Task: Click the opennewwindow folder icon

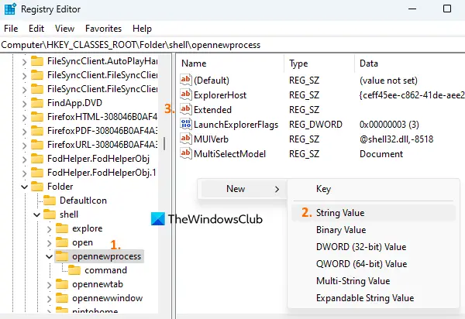Action: pyautogui.click(x=62, y=298)
